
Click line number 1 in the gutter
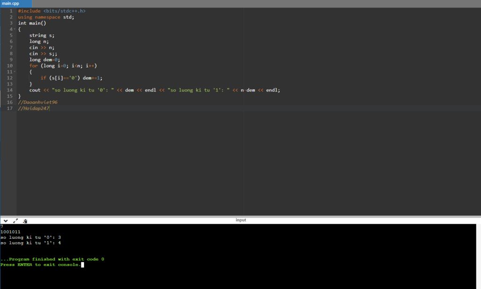coord(11,11)
